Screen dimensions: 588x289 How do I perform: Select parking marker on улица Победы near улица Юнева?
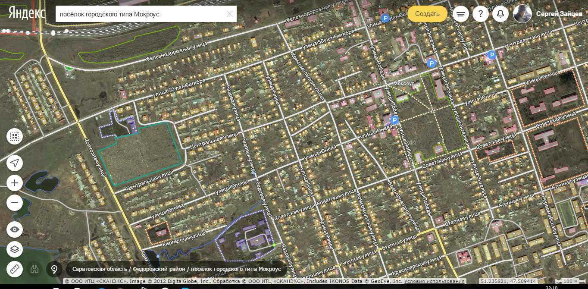[x=394, y=120]
